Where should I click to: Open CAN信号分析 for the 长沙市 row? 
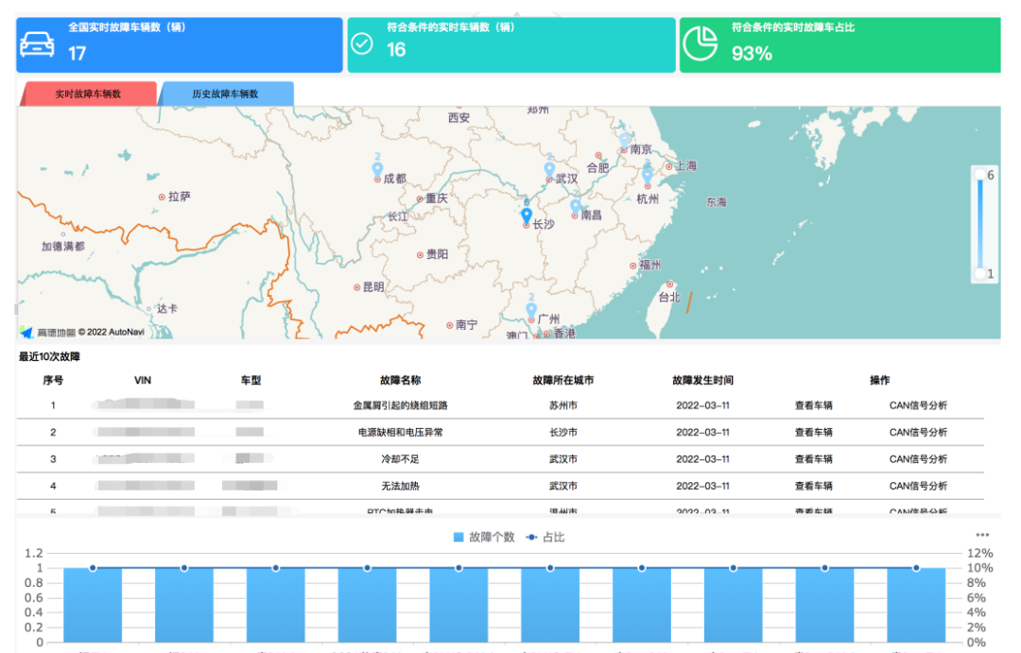[917, 432]
